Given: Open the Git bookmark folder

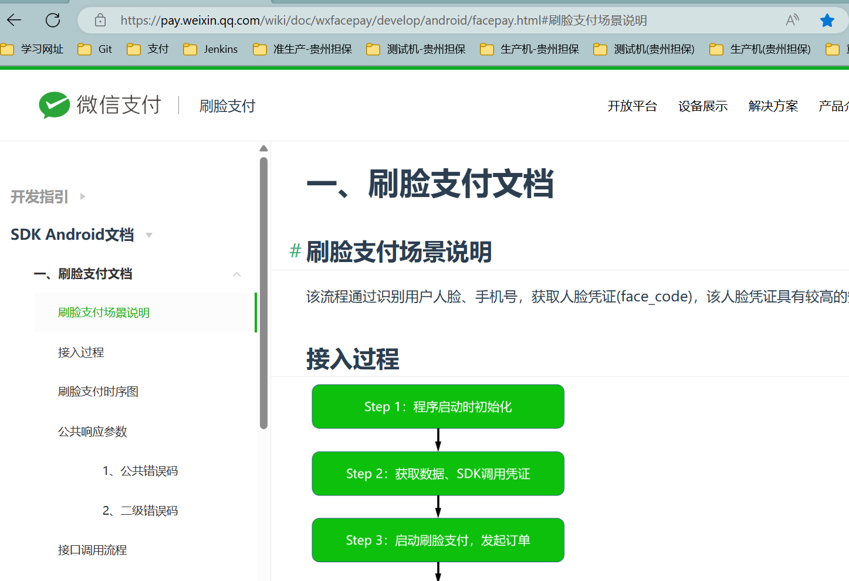Looking at the screenshot, I should 95,49.
